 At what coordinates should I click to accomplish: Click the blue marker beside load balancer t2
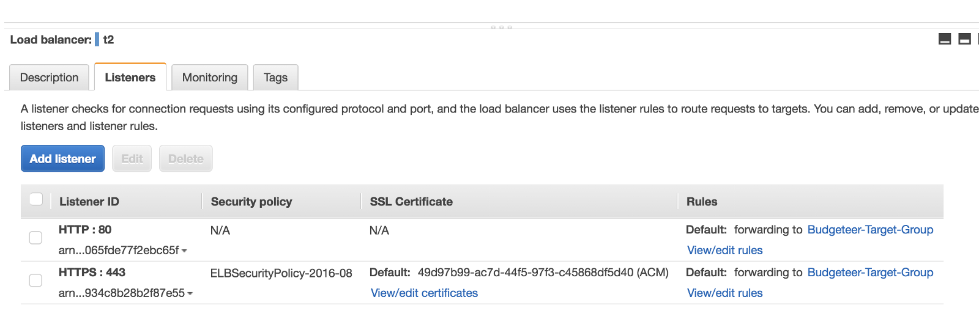coord(97,40)
